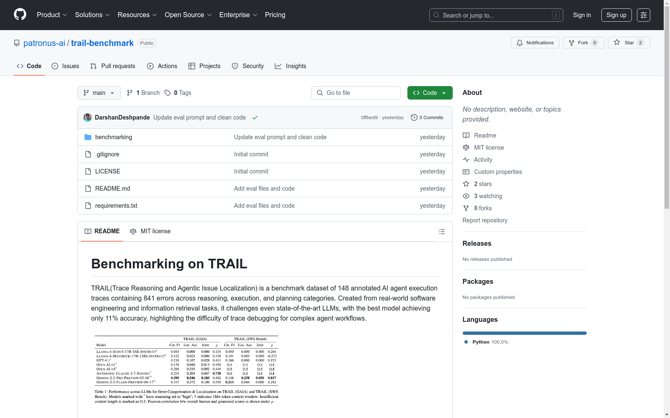Switch to the MIT license README tab

(150, 231)
